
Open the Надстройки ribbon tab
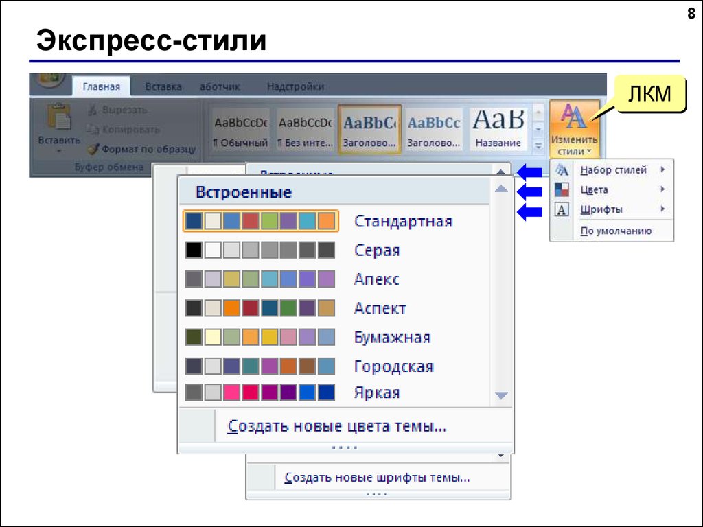tap(295, 86)
